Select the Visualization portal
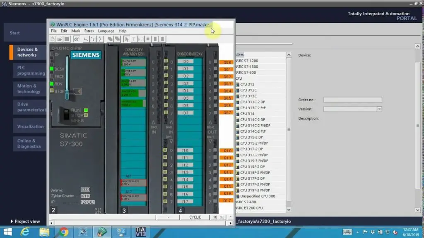424x238 pixels. click(30, 126)
